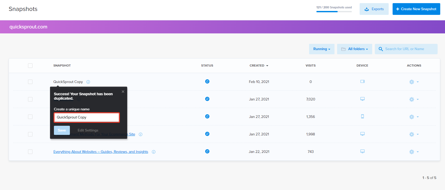Click the info icon beside the Ecommerce Site snapshot
The image size is (445, 190).
141,134
